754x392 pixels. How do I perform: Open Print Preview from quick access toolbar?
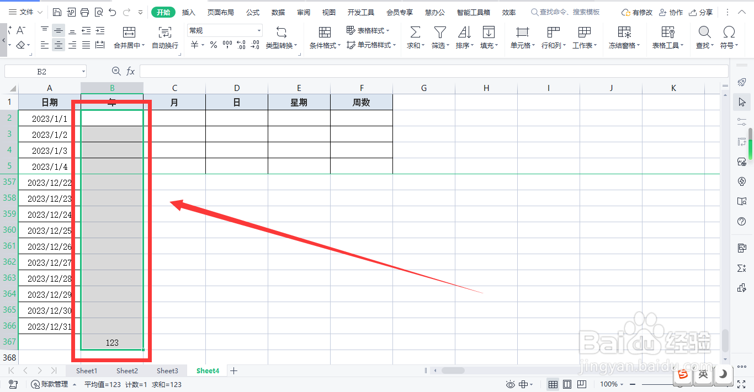(x=98, y=12)
